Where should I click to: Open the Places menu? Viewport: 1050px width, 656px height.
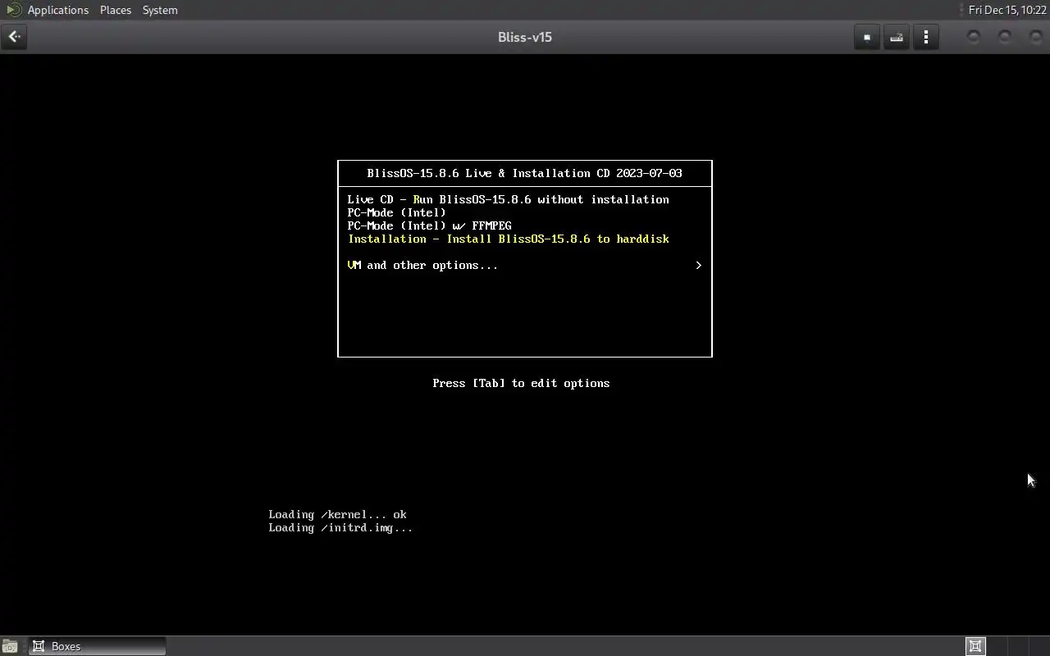[x=116, y=10]
